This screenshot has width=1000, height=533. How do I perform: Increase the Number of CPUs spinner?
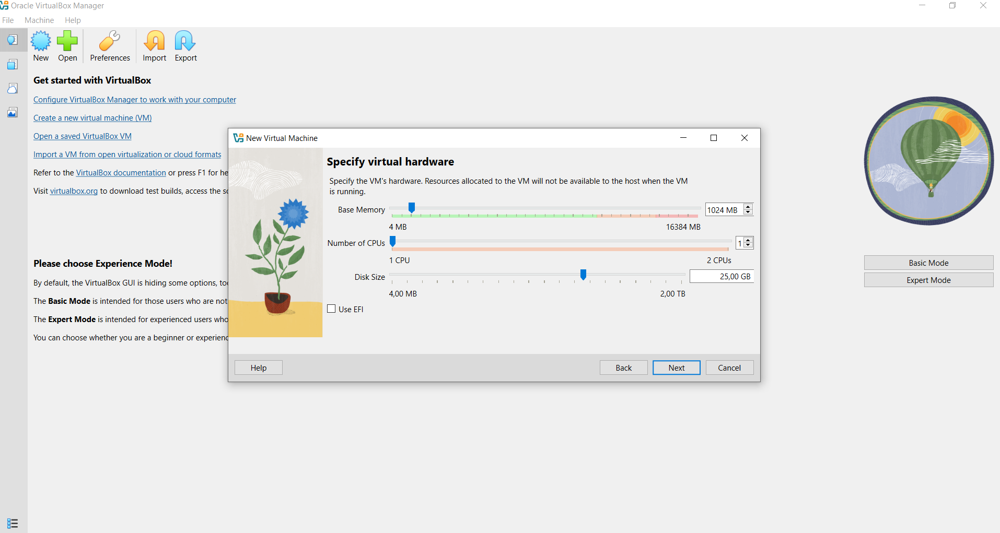pyautogui.click(x=748, y=240)
